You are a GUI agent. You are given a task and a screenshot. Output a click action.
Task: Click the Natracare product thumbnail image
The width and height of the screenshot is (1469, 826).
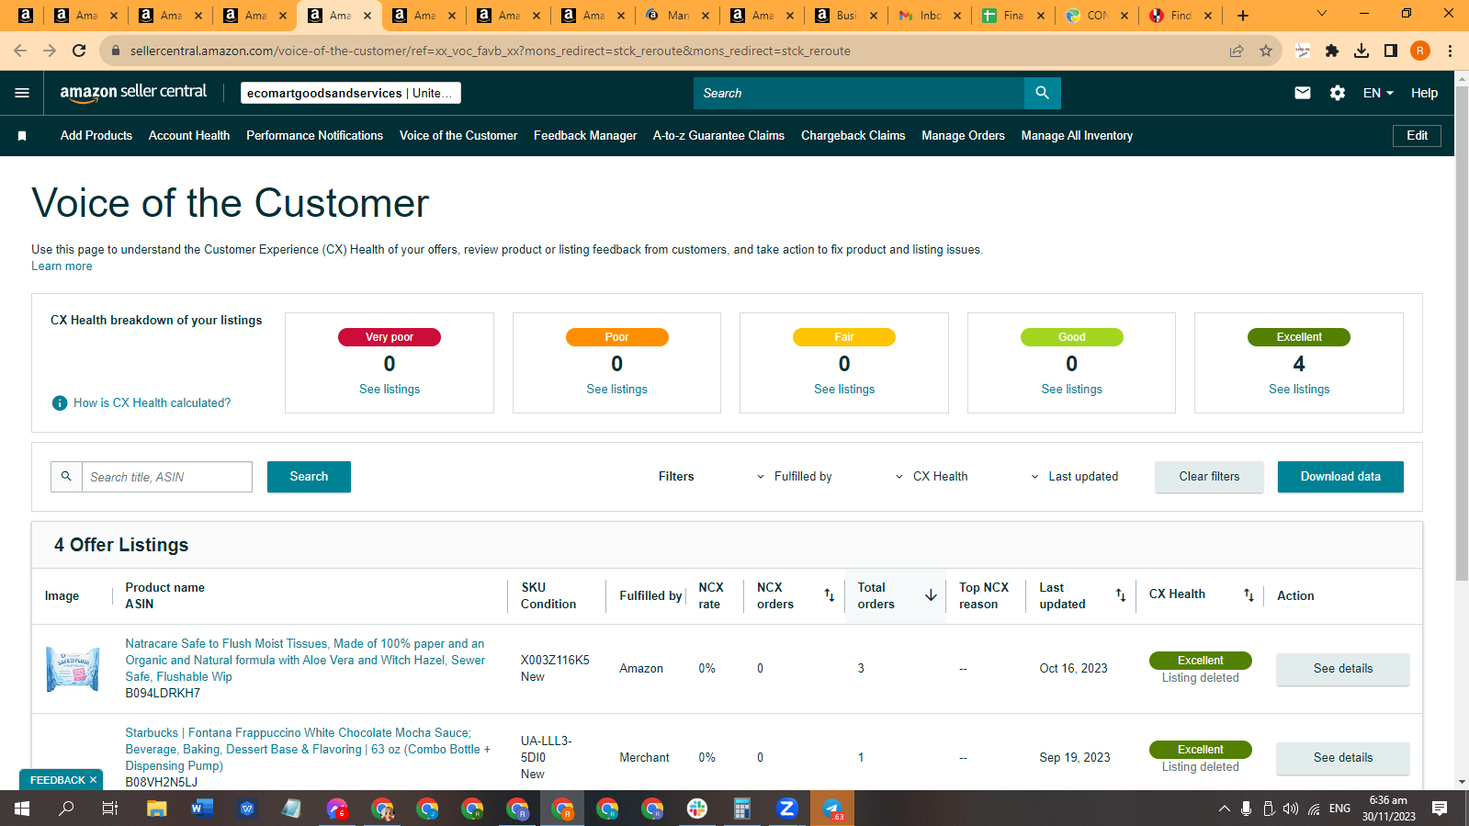pyautogui.click(x=73, y=669)
